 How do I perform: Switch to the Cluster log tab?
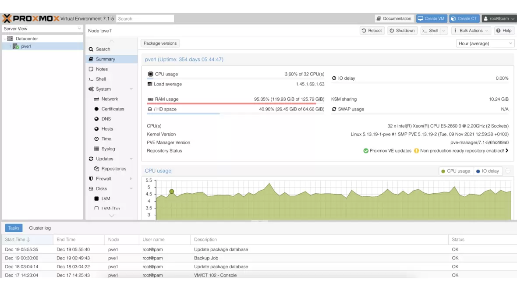(x=39, y=228)
